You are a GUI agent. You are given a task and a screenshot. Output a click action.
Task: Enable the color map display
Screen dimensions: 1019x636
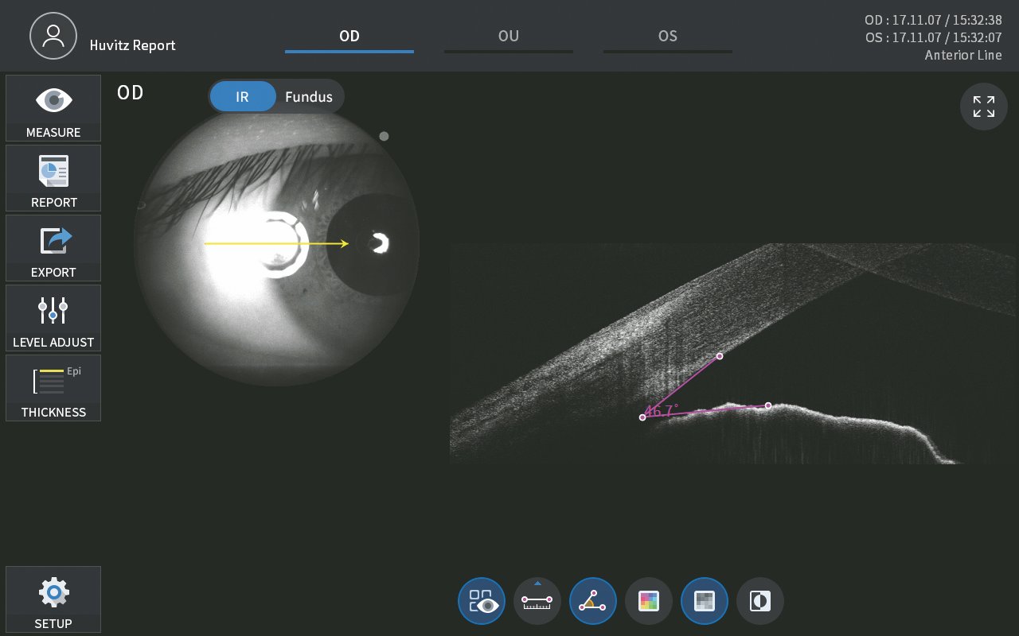pos(649,601)
